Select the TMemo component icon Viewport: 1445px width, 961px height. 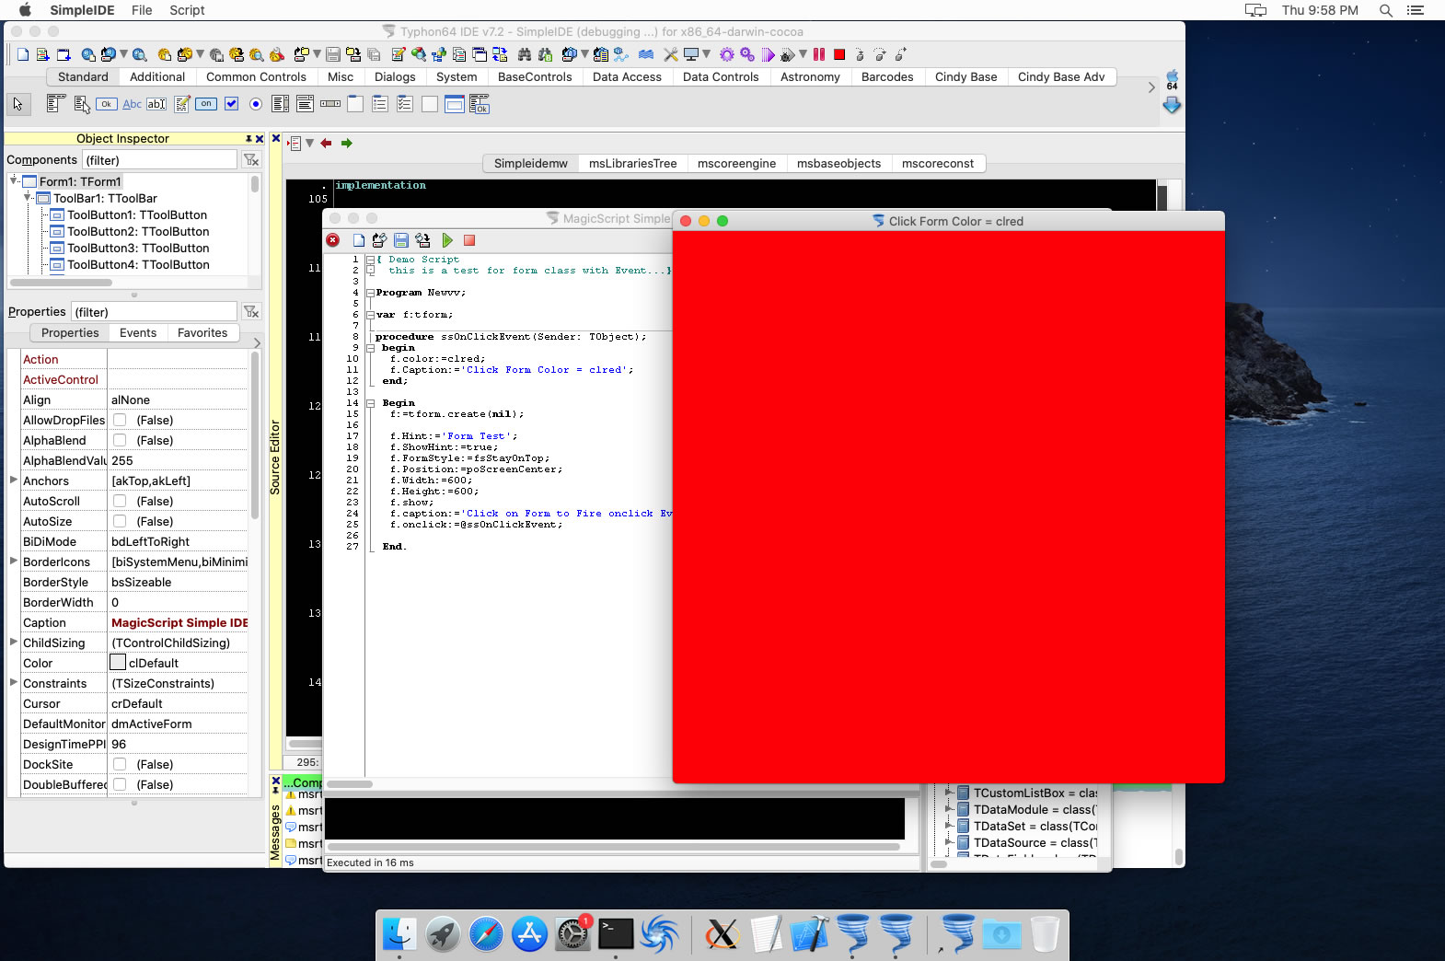click(x=182, y=104)
